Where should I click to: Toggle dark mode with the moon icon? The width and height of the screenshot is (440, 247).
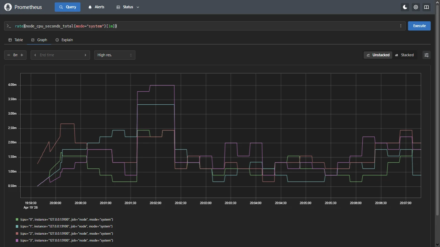405,7
